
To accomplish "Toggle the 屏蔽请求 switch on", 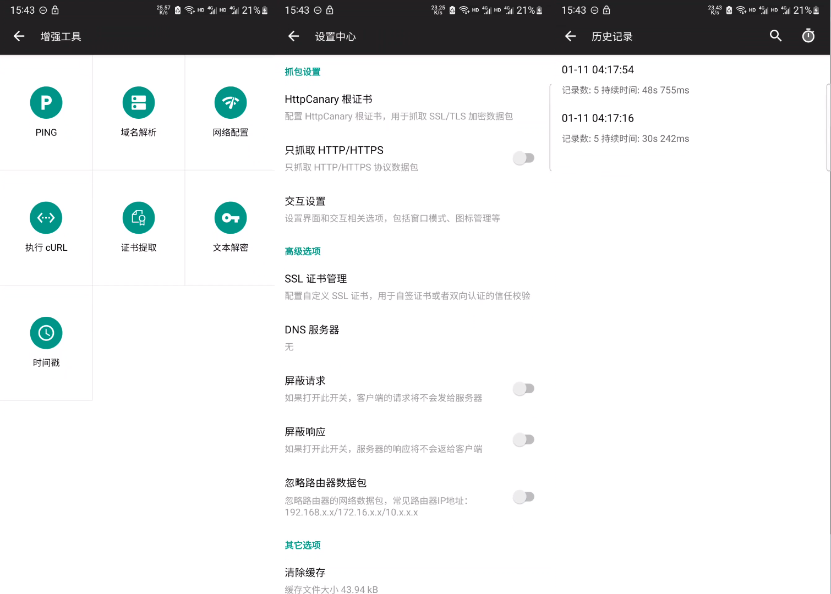I will [x=523, y=389].
